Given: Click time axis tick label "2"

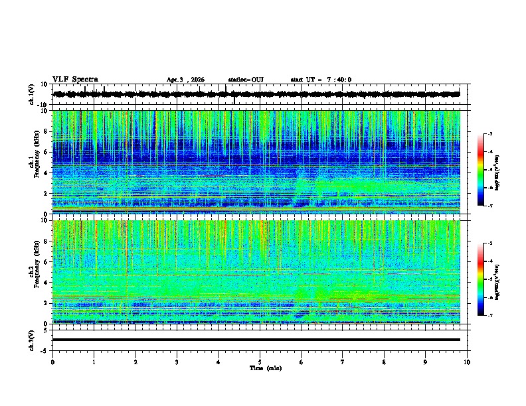Looking at the screenshot, I should 135,362.
